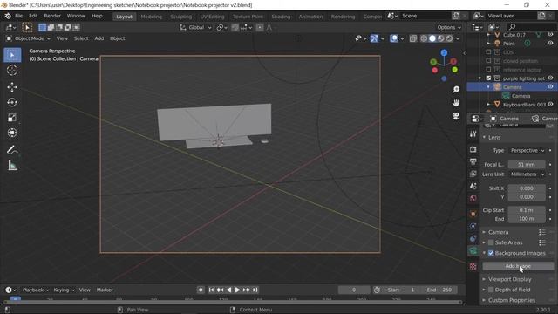Switch to the Modeling workspace tab
Viewport: 558px width, 314px height.
[151, 17]
